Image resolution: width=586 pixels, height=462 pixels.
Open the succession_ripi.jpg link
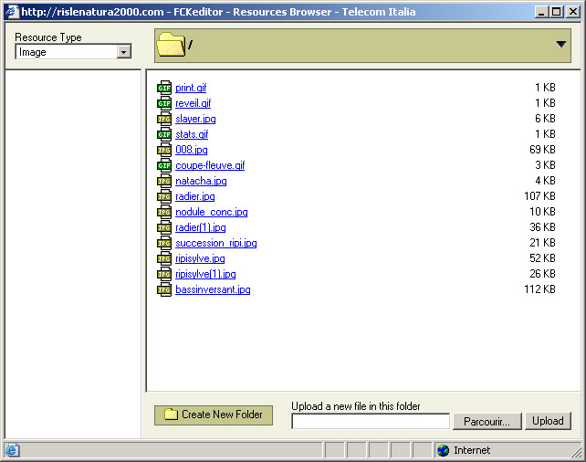tap(216, 243)
